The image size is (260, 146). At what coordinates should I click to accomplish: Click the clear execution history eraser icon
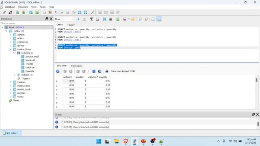click(x=97, y=19)
